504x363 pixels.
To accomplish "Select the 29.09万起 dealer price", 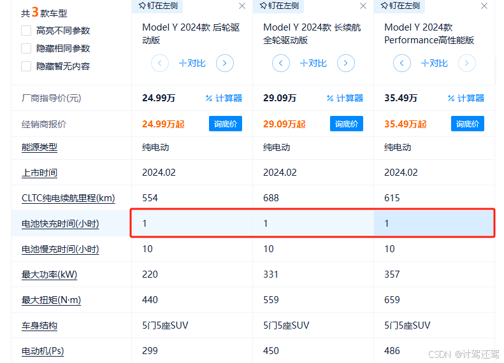I will click(284, 124).
